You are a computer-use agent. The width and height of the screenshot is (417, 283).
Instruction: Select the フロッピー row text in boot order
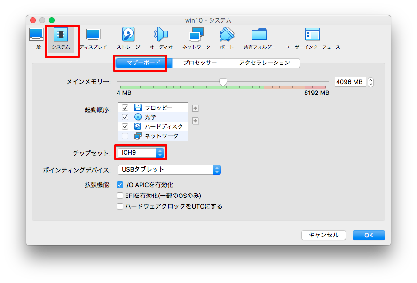click(x=158, y=108)
